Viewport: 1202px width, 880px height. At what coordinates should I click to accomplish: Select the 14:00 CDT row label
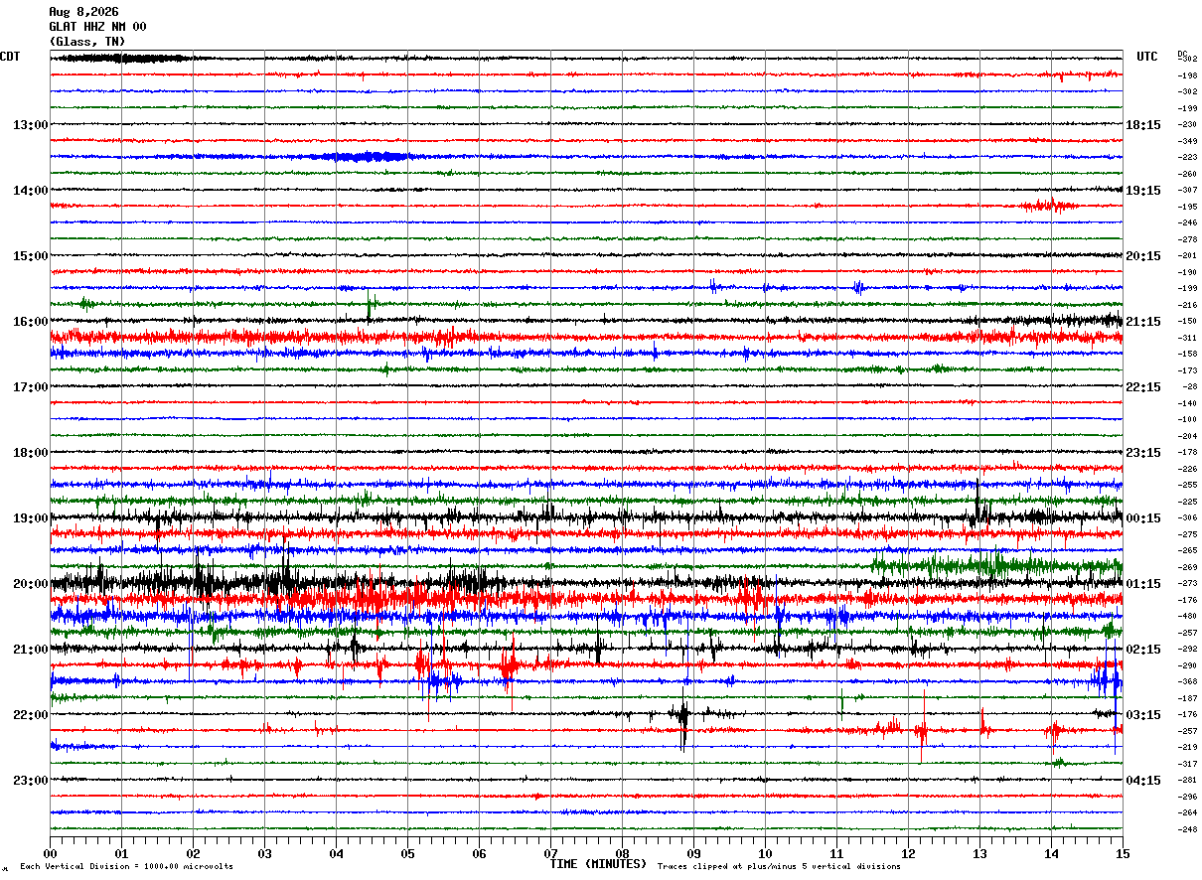(31, 191)
